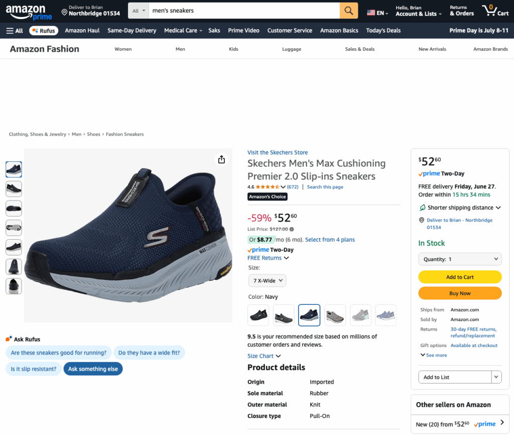Image resolution: width=514 pixels, height=435 pixels.
Task: Choose the gray tan color swatch
Action: (x=335, y=315)
